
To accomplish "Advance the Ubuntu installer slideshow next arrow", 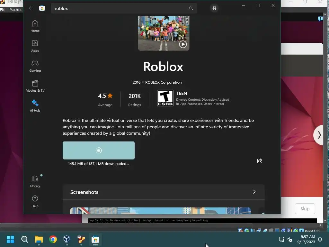I will coord(319,135).
